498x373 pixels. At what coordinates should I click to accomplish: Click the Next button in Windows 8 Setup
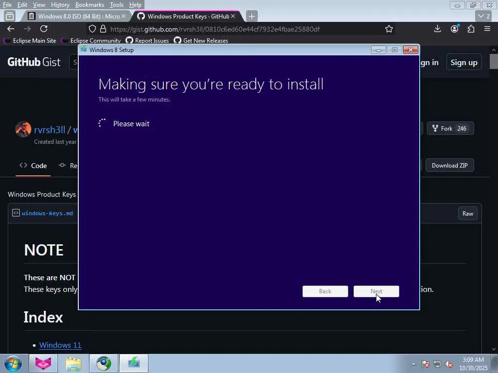point(376,291)
